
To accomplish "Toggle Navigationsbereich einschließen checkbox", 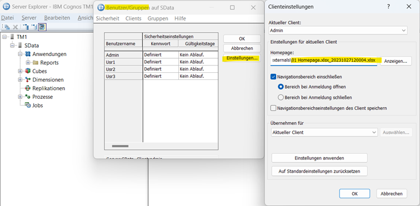I will (x=273, y=77).
